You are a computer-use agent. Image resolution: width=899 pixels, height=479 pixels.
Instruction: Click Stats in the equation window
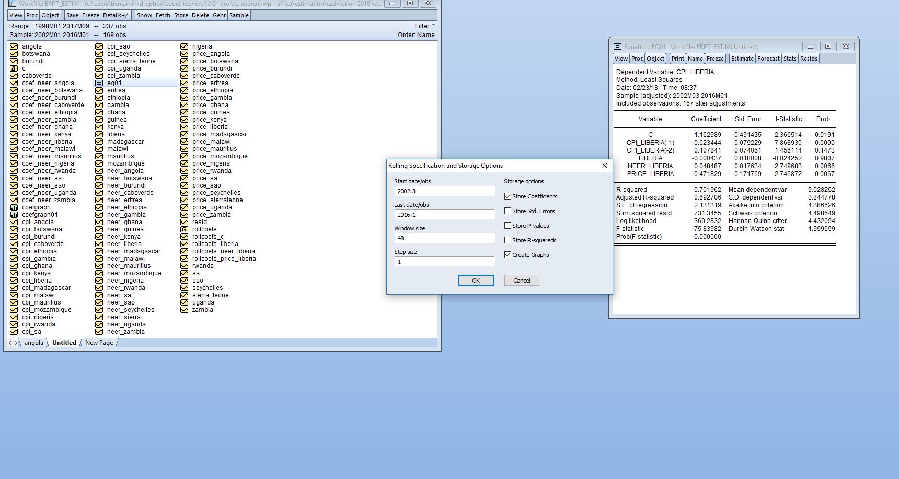(x=790, y=59)
